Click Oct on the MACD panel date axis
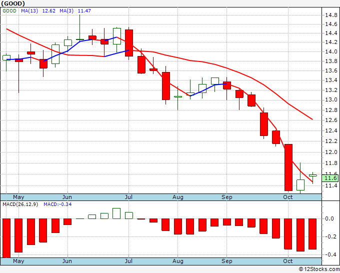The height and width of the screenshot is (273, 340). click(288, 261)
